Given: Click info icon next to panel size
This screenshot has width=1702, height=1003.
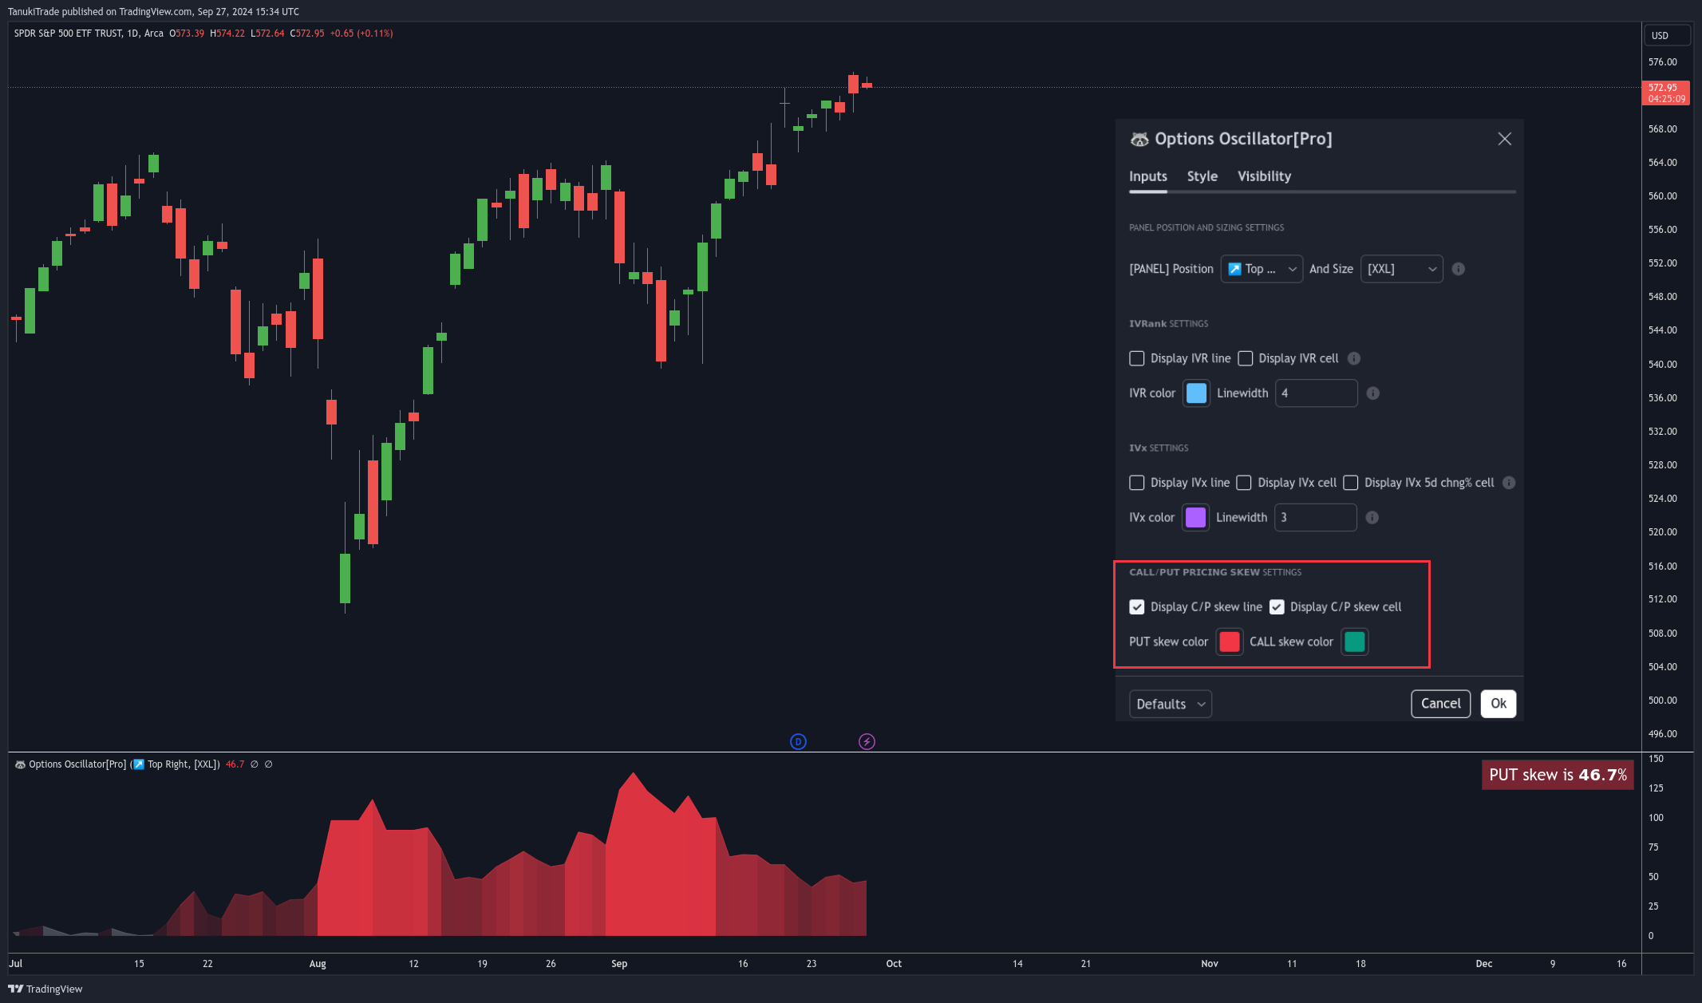Looking at the screenshot, I should (x=1458, y=269).
